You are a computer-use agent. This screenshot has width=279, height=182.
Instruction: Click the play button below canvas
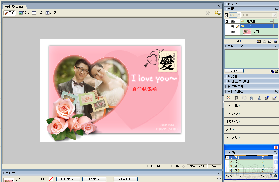(x=152, y=166)
